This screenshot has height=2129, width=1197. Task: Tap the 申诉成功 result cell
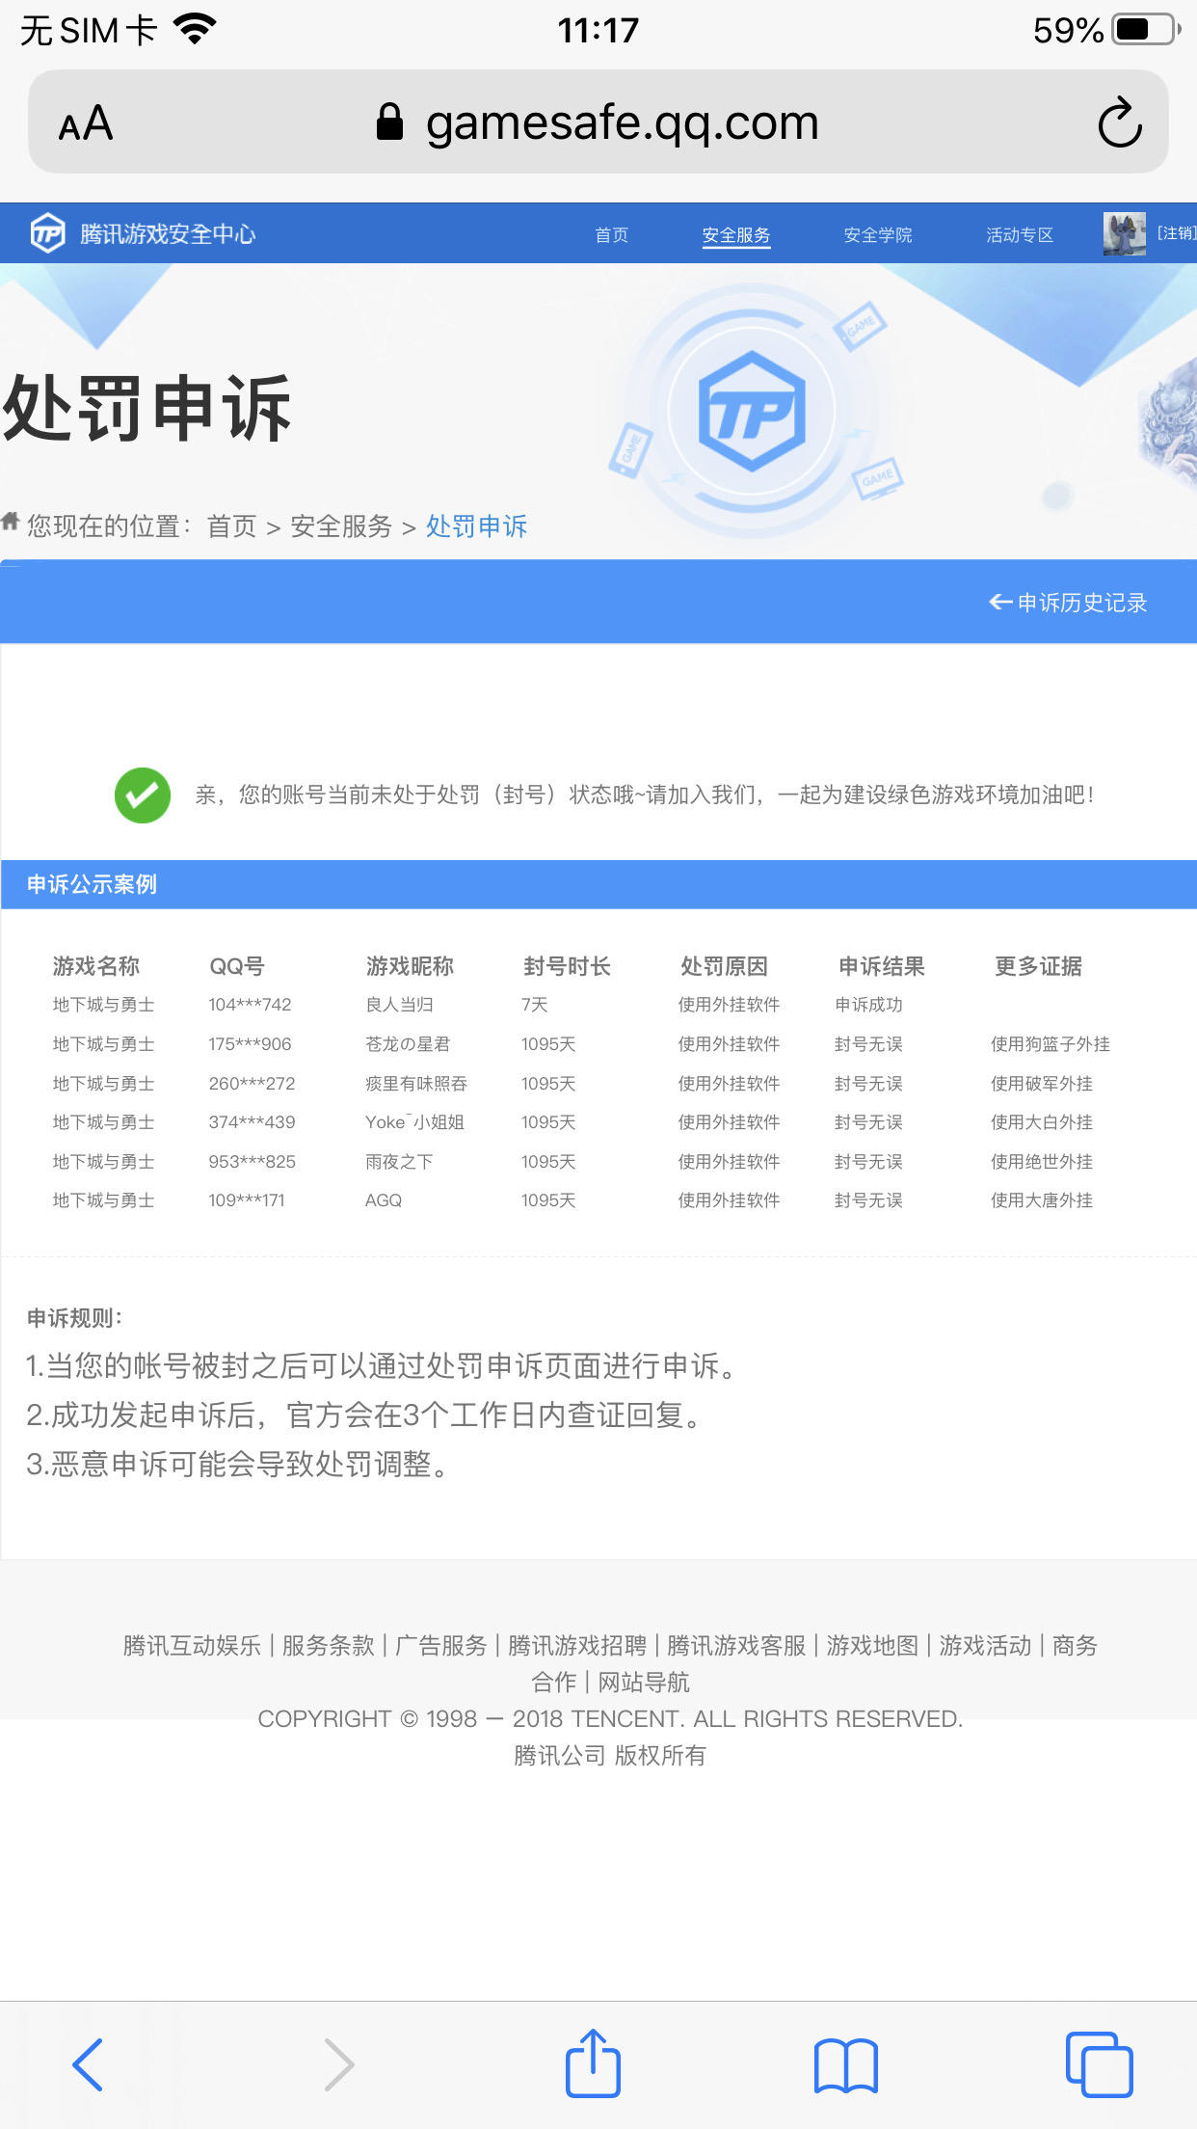[868, 1005]
